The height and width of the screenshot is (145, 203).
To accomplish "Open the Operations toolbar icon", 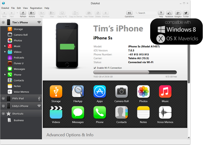I will tap(129, 13).
